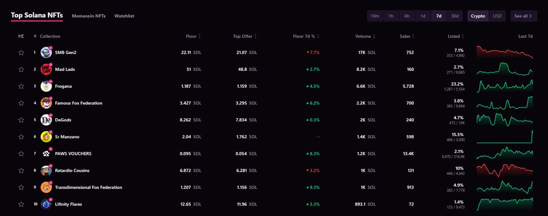Open the Retardio Cousins collection link

(72, 170)
